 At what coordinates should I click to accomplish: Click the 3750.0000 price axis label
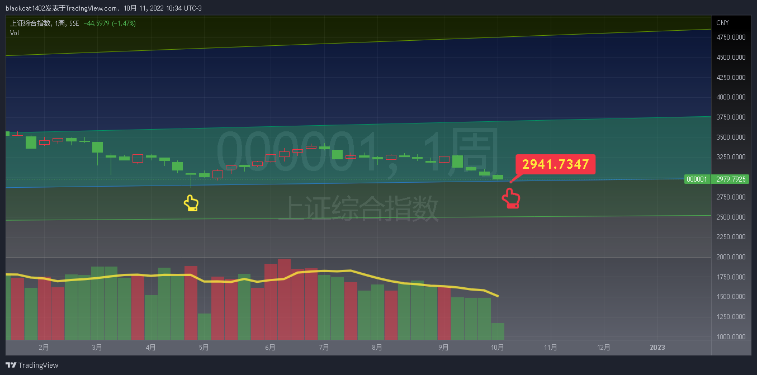tap(731, 117)
